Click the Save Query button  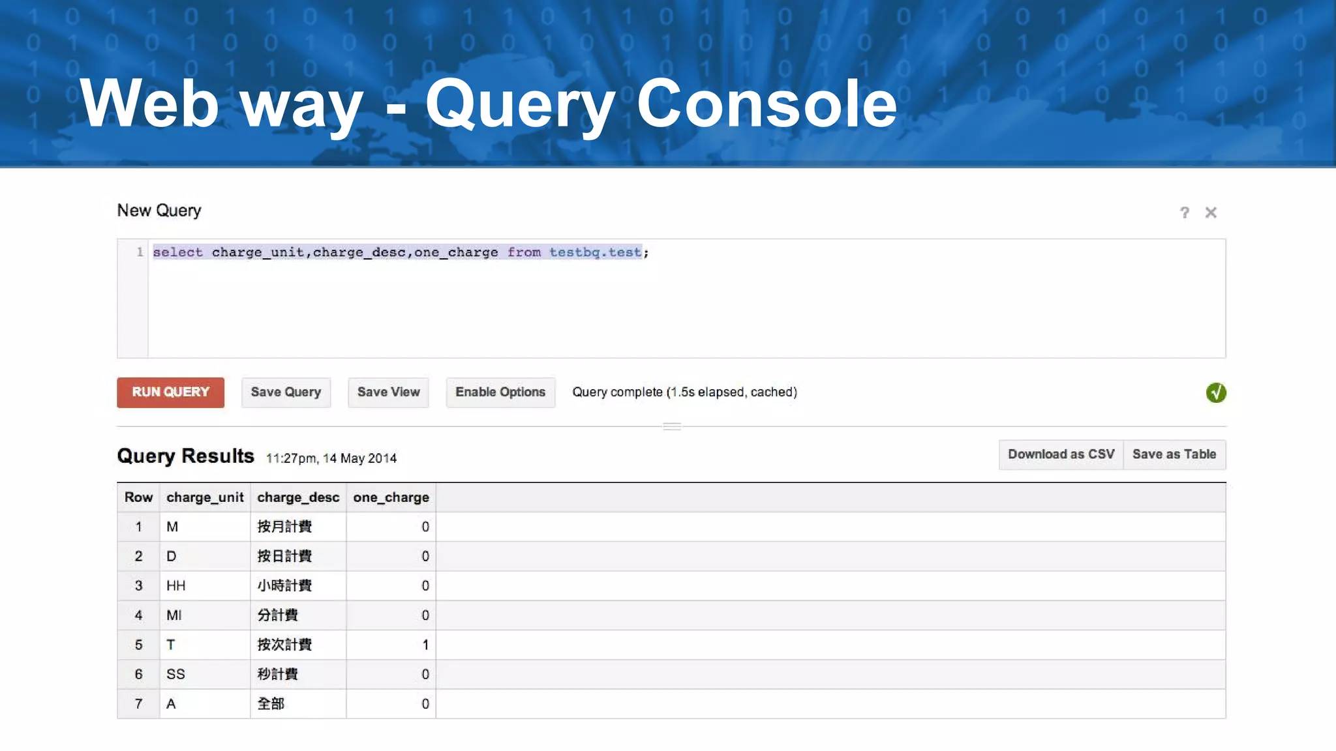(286, 392)
